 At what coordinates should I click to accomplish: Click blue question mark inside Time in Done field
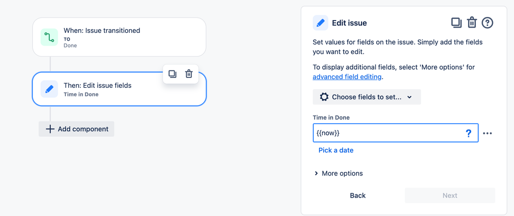pyautogui.click(x=469, y=133)
